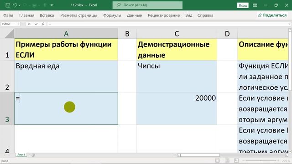Confirm formula entry with checkmark icon

click(x=36, y=24)
